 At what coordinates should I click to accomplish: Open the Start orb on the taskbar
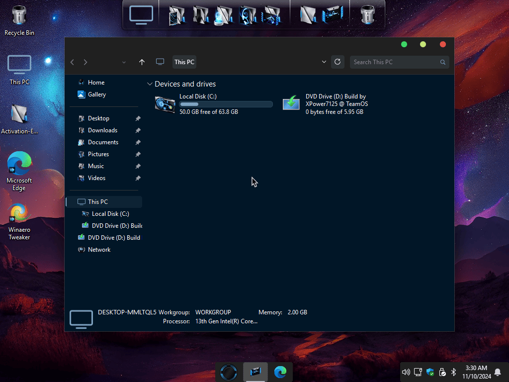pyautogui.click(x=229, y=372)
